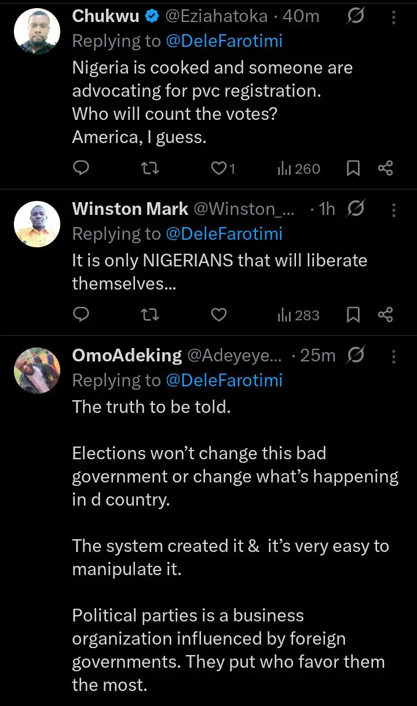This screenshot has height=706, width=417.
Task: Share Chukwu's tweet
Action: [386, 169]
